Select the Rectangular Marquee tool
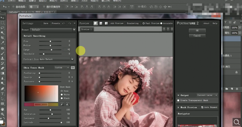Viewport: 242px width, 127px height. click(x=2, y=23)
